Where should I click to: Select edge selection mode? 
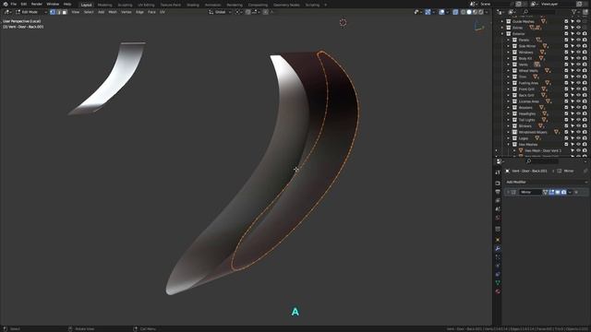click(58, 12)
